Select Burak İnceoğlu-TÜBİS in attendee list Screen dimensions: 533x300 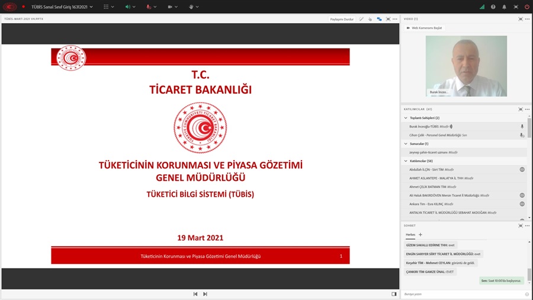(464, 126)
